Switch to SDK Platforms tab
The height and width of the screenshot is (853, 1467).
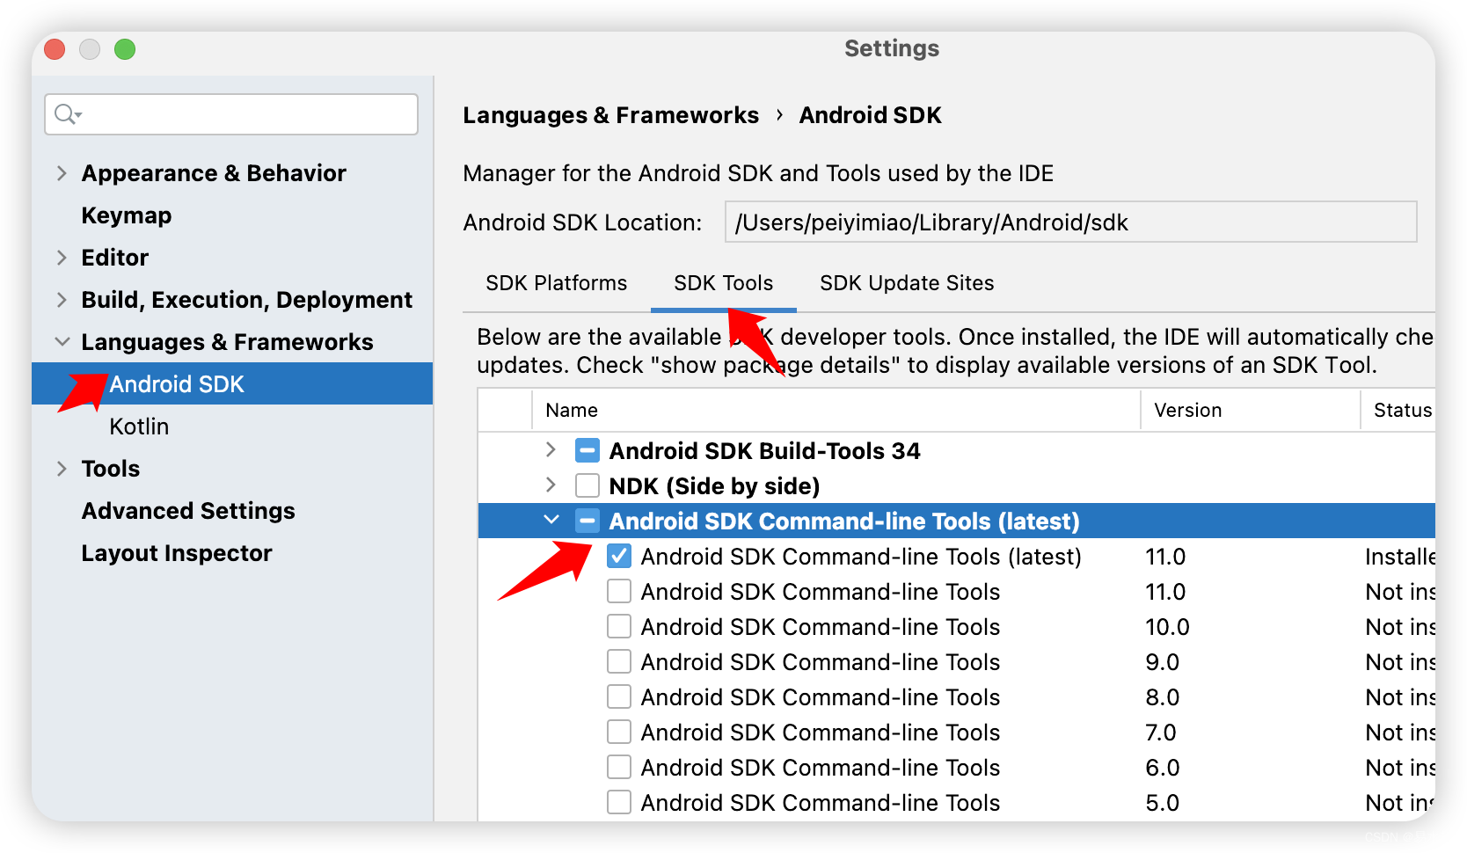(556, 283)
